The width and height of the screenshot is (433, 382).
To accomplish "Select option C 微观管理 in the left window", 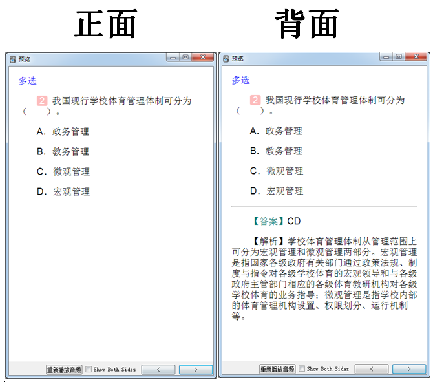I will tap(63, 171).
